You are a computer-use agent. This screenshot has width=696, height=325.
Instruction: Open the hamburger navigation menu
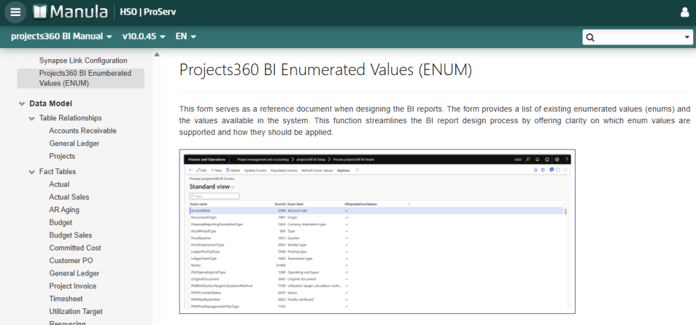tap(15, 12)
